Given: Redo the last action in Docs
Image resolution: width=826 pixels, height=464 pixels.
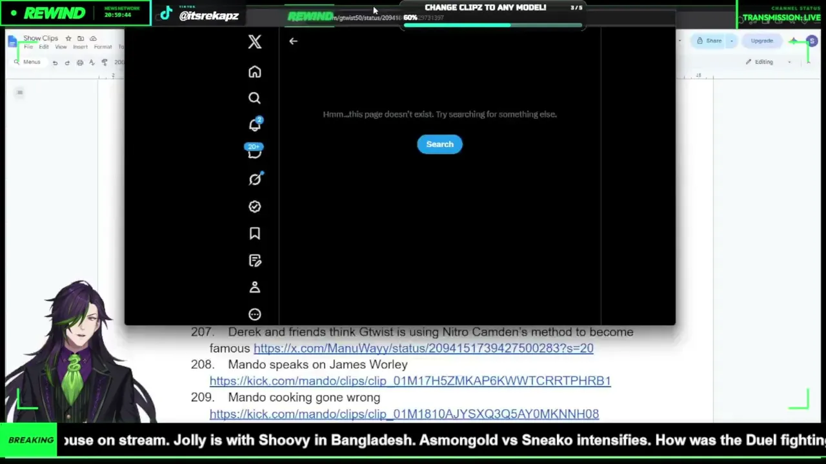Looking at the screenshot, I should (x=67, y=63).
